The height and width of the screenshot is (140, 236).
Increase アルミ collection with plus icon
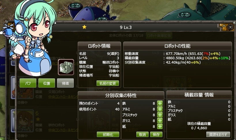pyautogui.click(x=160, y=109)
